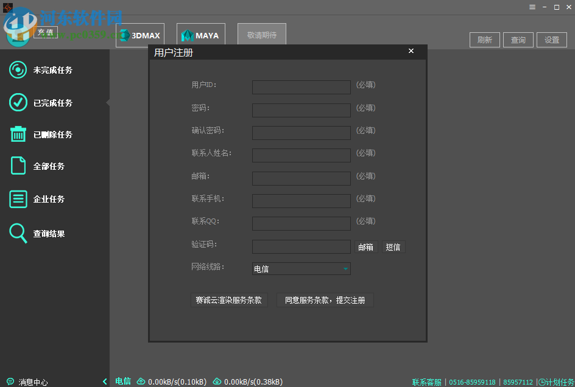The image size is (575, 387).
Task: Open the 消息中心 message center
Action: point(28,382)
